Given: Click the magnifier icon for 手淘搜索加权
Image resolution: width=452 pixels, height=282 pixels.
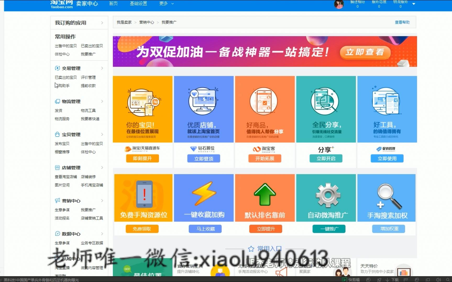Looking at the screenshot, I should click(x=389, y=197).
